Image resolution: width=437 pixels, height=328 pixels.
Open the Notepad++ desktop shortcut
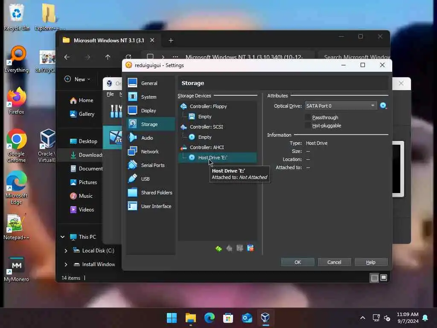tap(17, 226)
